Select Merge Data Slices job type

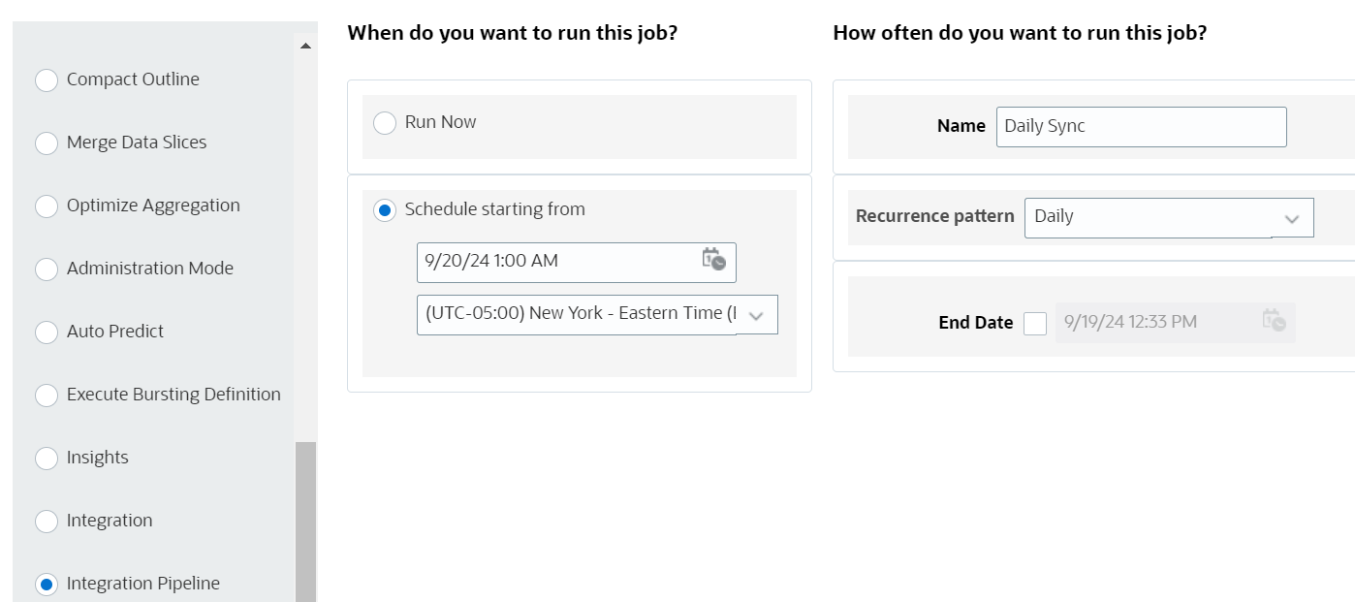[47, 143]
